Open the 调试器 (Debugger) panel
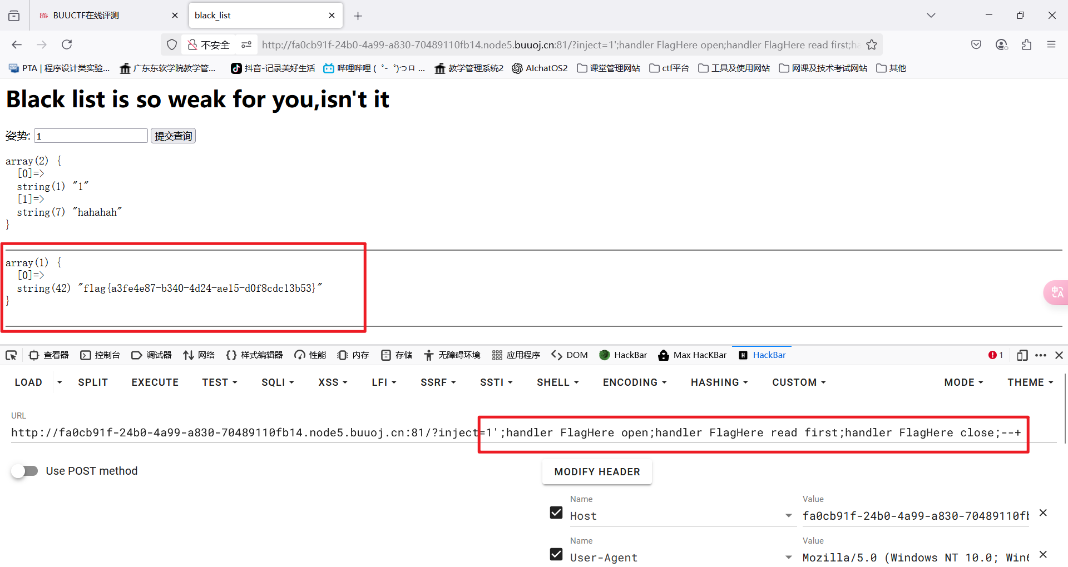Image resolution: width=1068 pixels, height=567 pixels. (151, 355)
